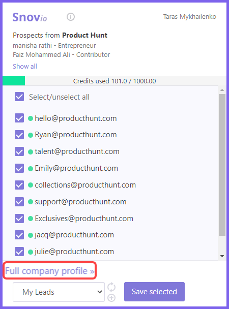Uncheck julie@producthunt.com checkbox
Viewport: 229px width, 309px height.
(x=19, y=252)
